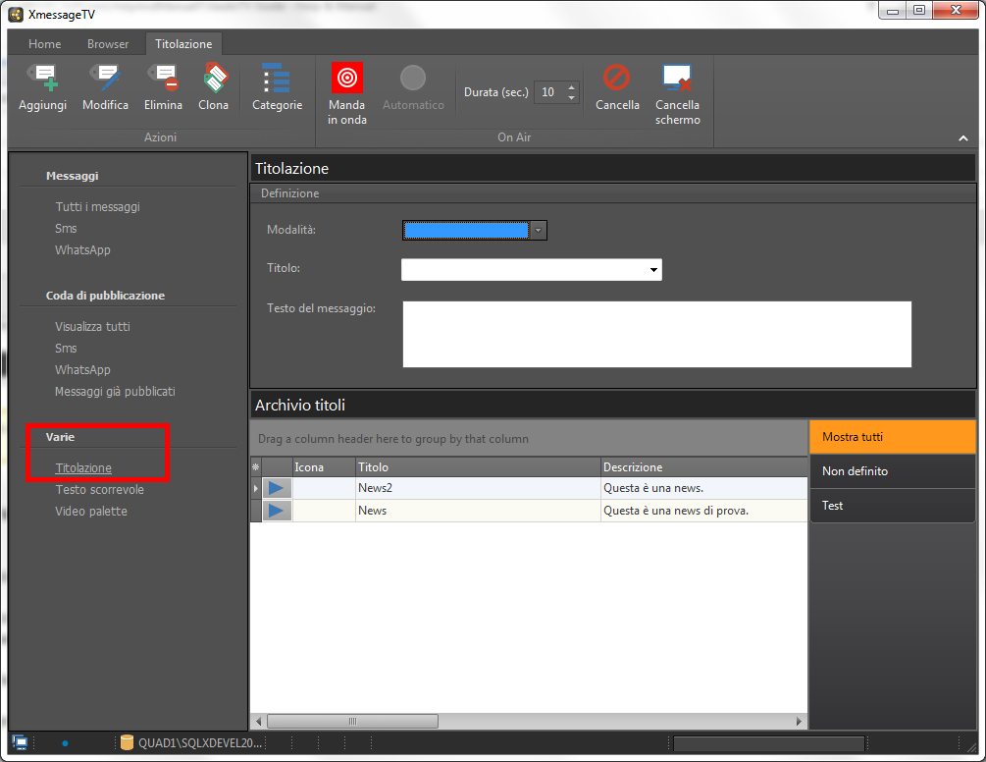Open Video palette in sidebar

pyautogui.click(x=91, y=511)
